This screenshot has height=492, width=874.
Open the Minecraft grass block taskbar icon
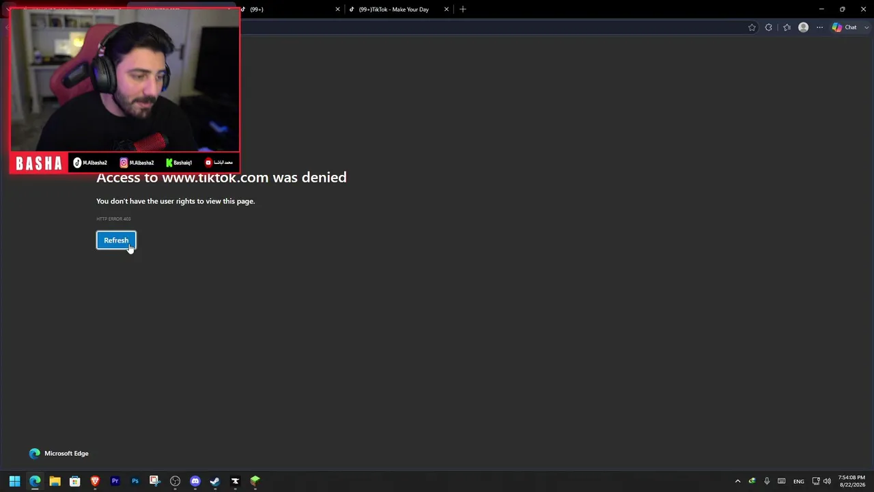[x=255, y=481]
